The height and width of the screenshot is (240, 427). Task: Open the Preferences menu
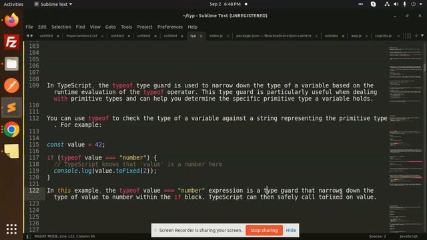pyautogui.click(x=170, y=27)
